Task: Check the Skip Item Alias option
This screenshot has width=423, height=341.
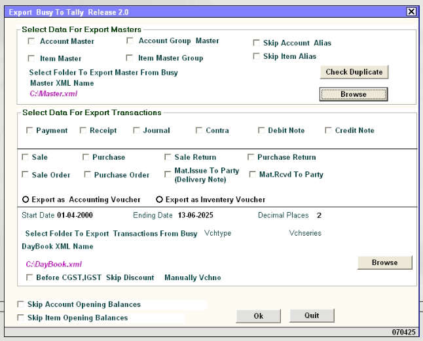Action: 256,56
